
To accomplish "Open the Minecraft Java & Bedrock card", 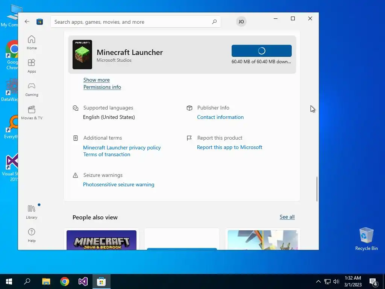I will coord(102,240).
